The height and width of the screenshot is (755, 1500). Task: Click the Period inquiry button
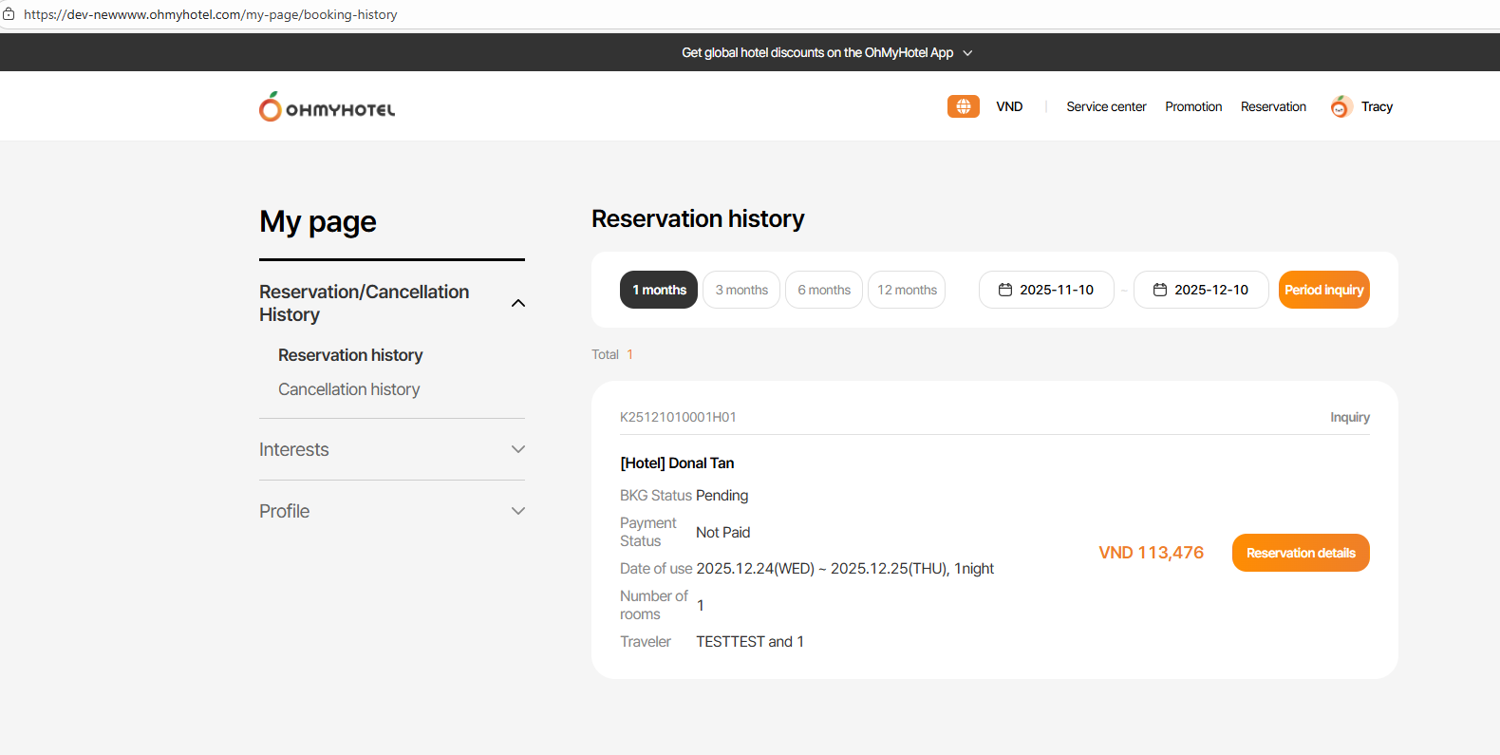point(1323,290)
